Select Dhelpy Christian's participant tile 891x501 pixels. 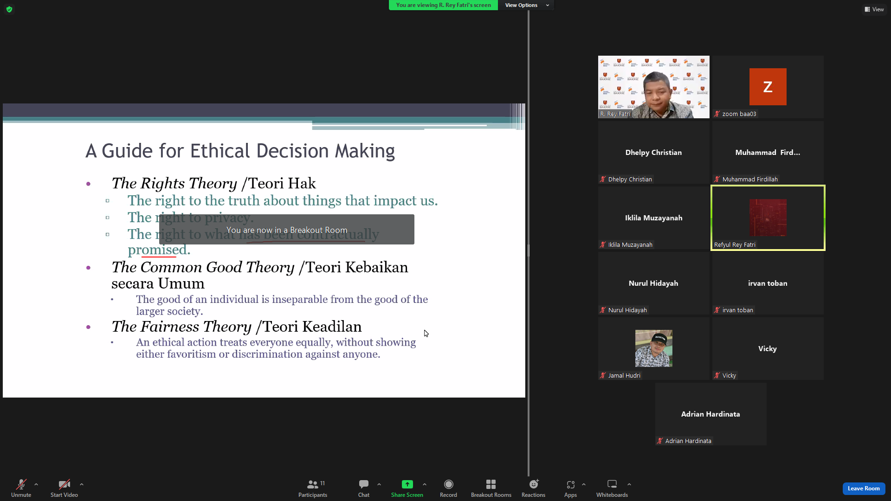pyautogui.click(x=653, y=153)
